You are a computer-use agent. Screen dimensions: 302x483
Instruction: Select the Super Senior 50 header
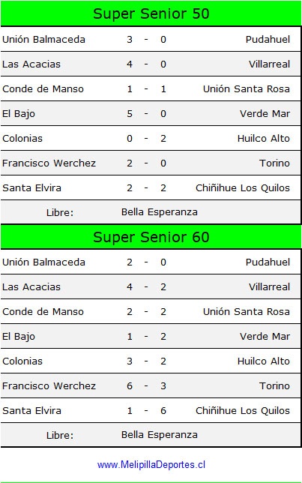pos(151,13)
